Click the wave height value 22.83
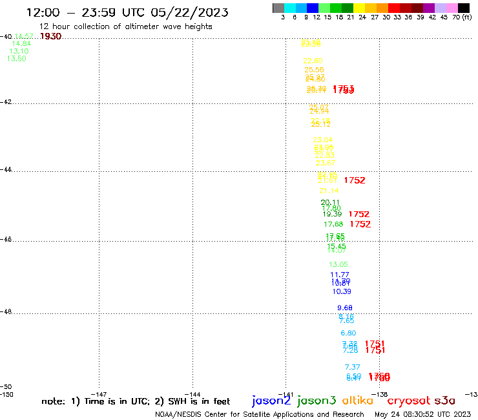Viewport: 478px width, 420px height. (x=325, y=155)
